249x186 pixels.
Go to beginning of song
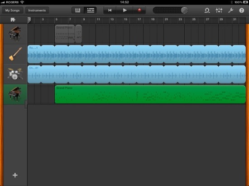click(x=110, y=10)
